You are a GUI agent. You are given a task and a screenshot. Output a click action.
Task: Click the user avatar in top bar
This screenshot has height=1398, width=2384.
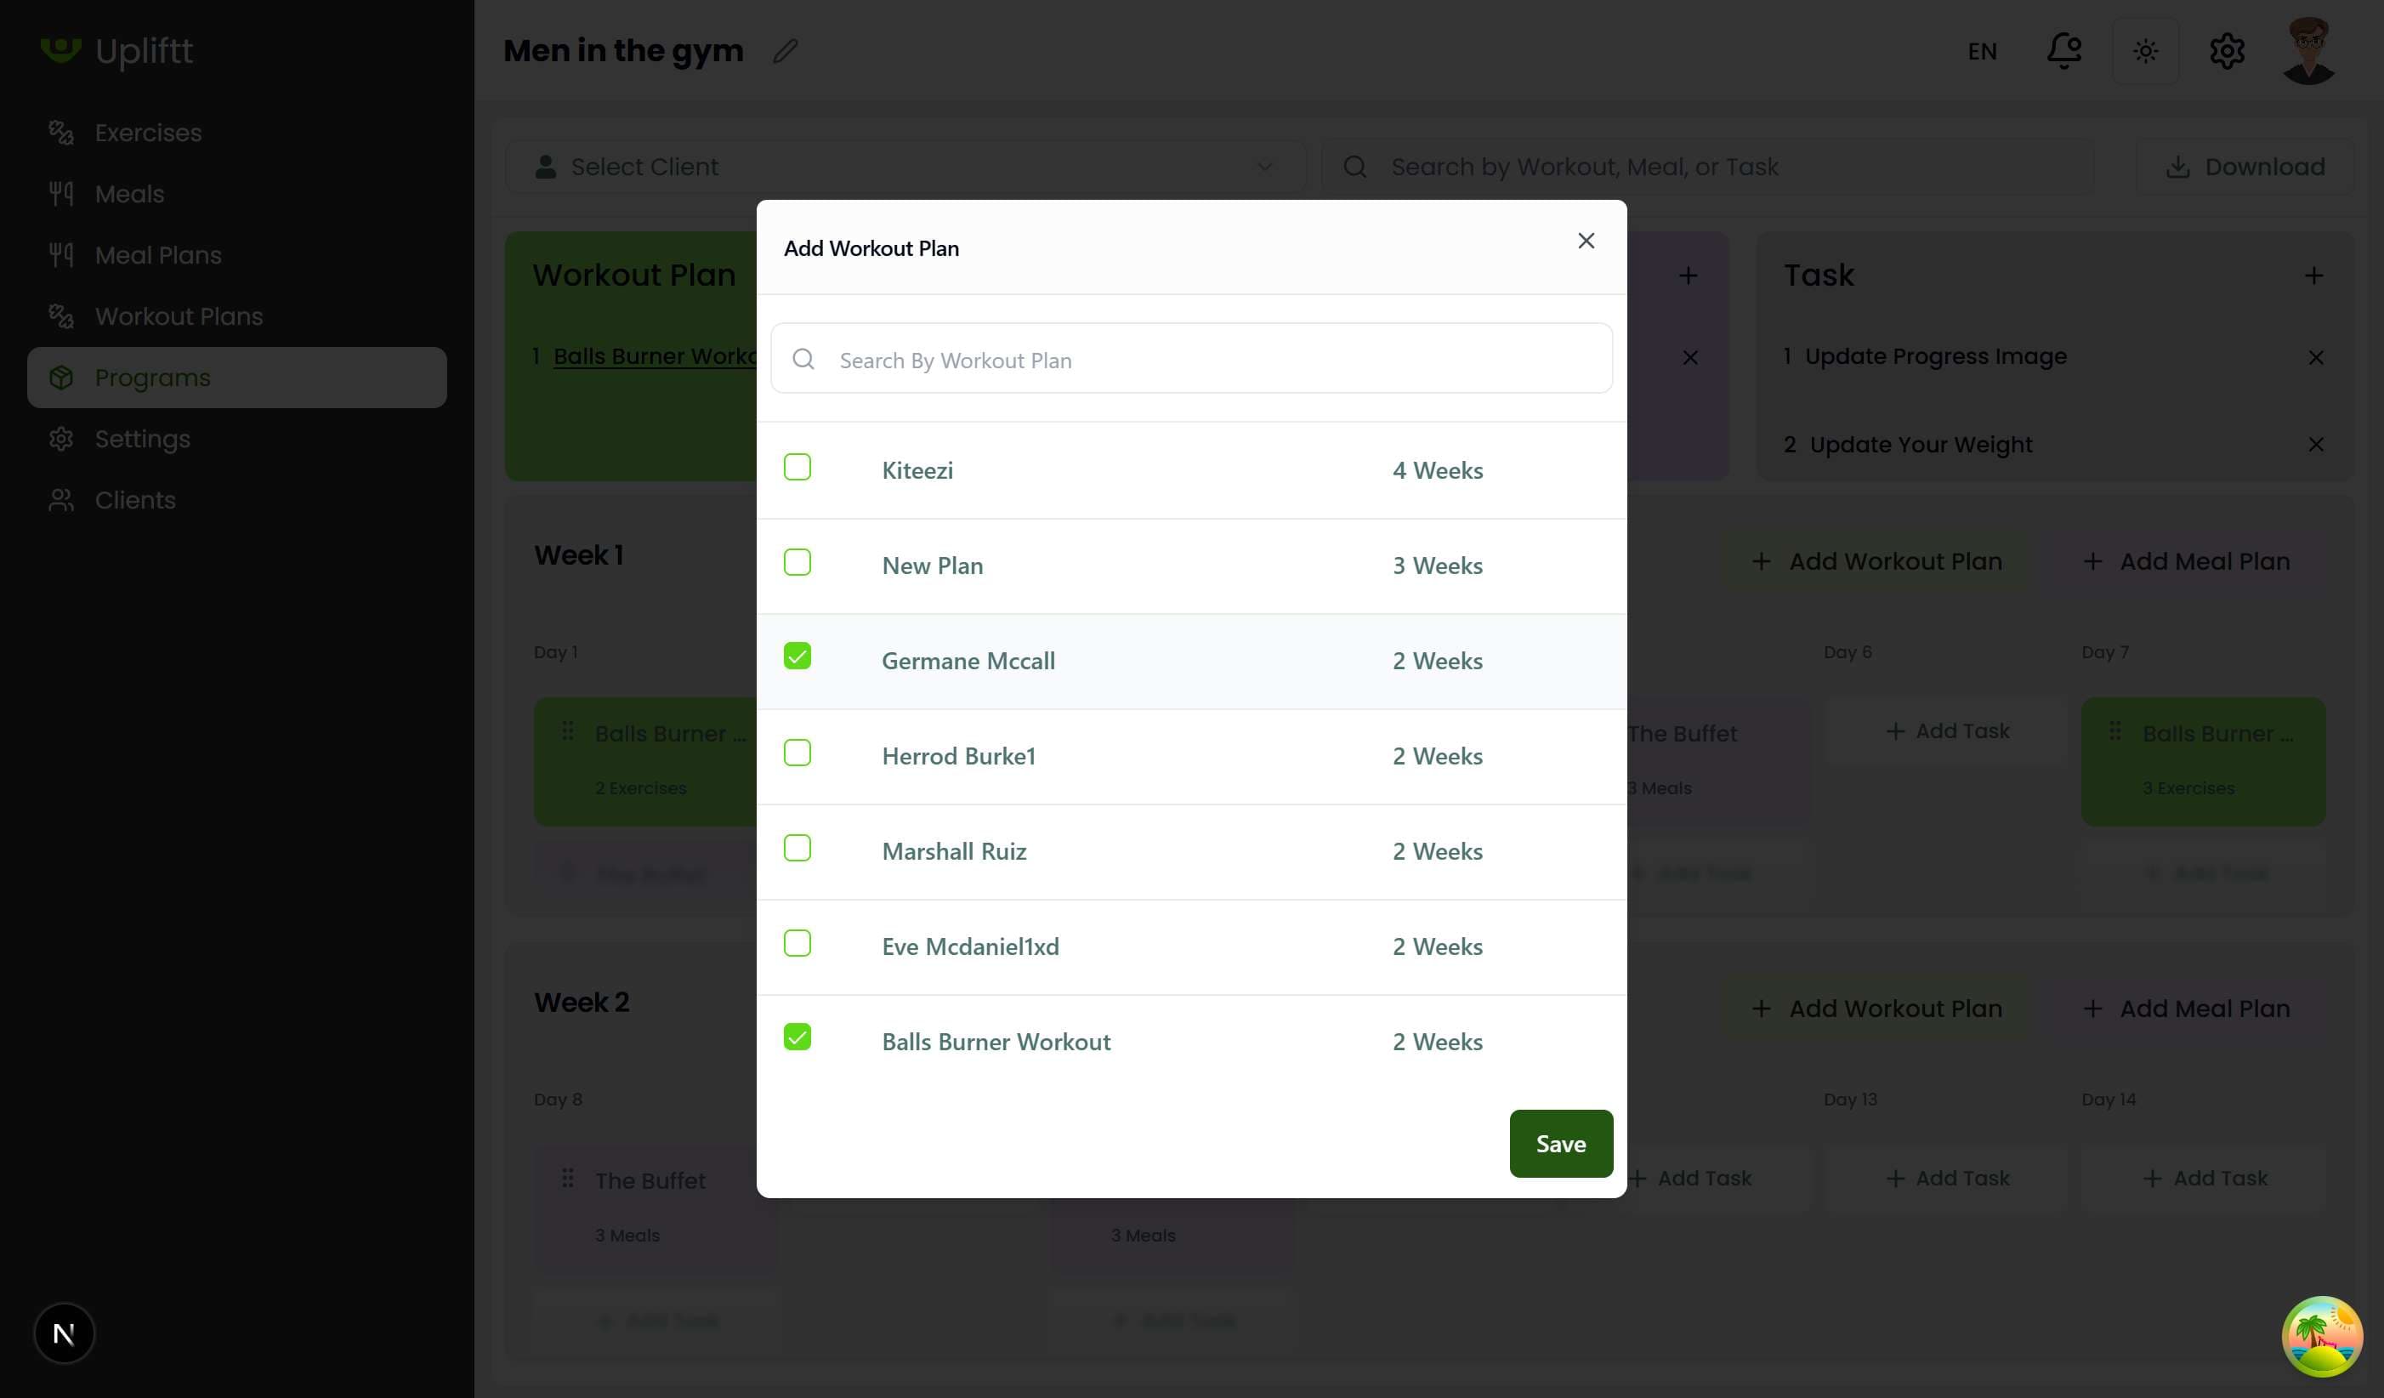(2307, 51)
